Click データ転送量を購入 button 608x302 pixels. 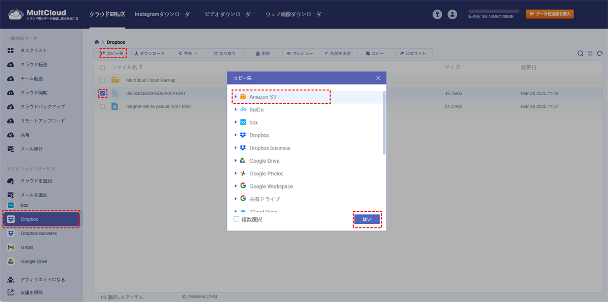pyautogui.click(x=550, y=14)
